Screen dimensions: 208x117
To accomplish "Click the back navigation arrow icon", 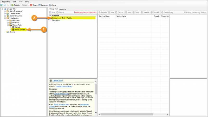I will tap(5, 5).
